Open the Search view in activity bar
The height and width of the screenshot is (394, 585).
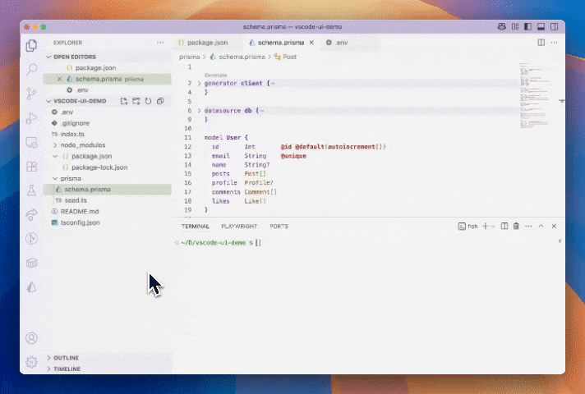point(32,70)
